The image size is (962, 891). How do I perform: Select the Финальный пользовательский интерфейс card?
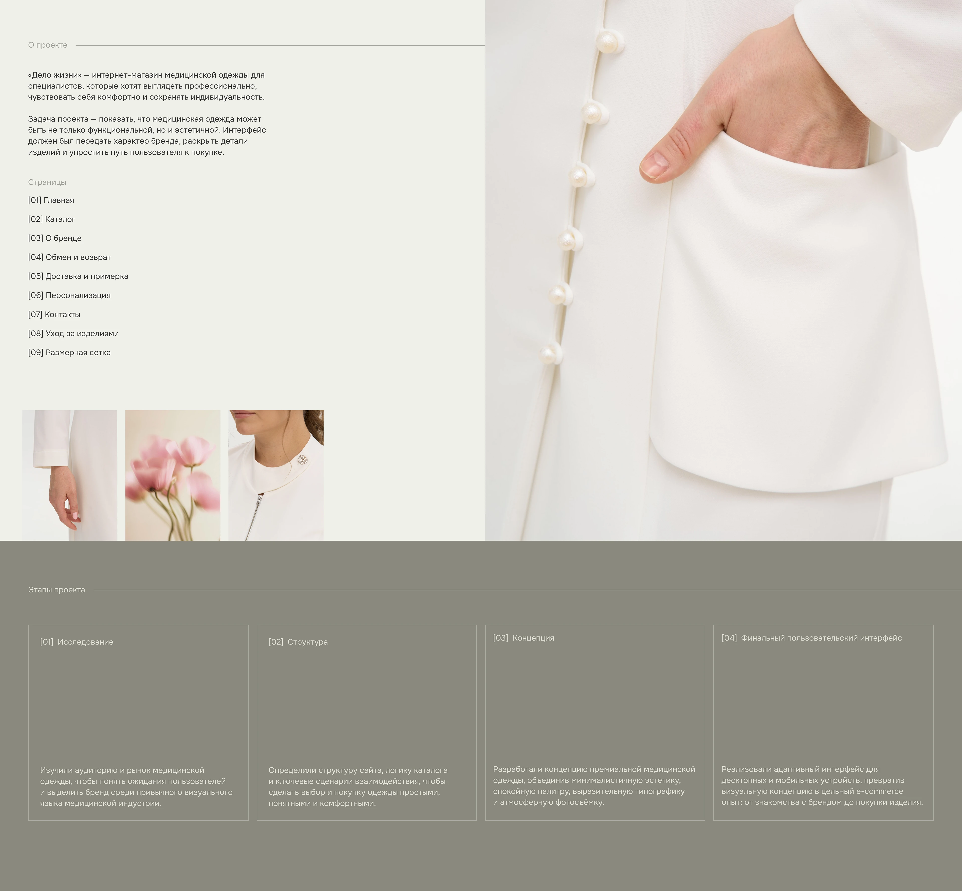click(x=824, y=722)
